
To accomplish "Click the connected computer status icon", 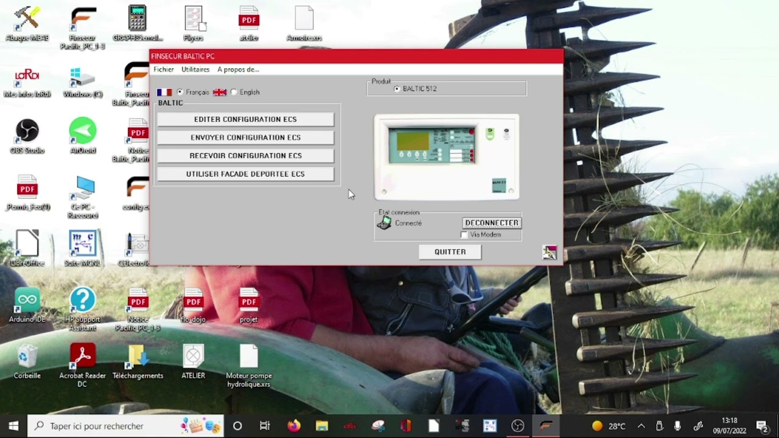I will (x=384, y=223).
